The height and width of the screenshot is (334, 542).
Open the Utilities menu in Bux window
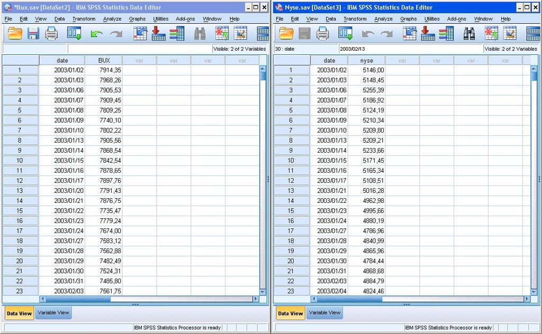click(x=161, y=19)
